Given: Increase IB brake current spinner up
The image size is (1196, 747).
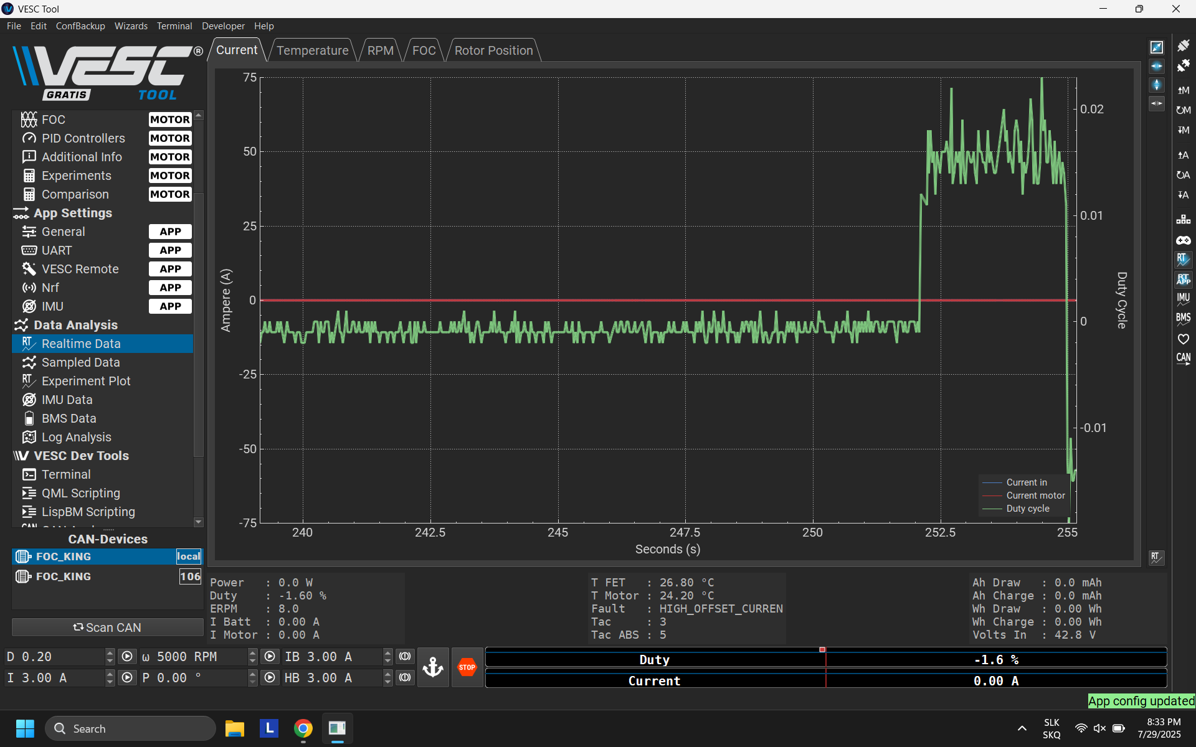Looking at the screenshot, I should pos(387,652).
